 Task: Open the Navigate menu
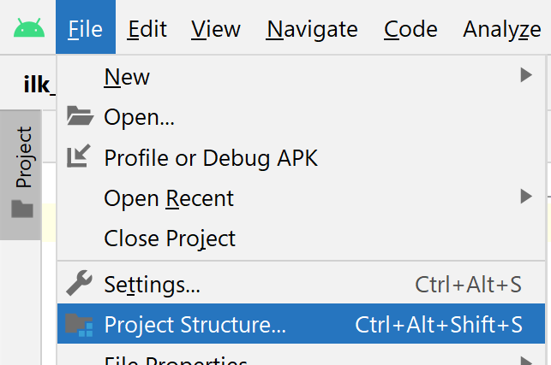point(312,29)
